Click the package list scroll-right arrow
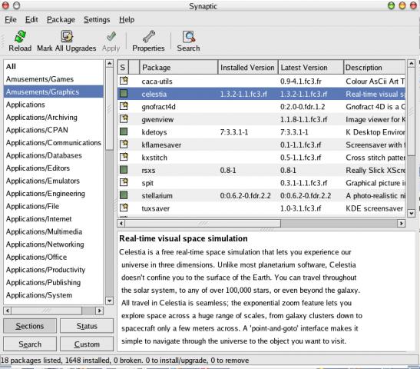Viewport: 420px width, 369px height. (401, 223)
